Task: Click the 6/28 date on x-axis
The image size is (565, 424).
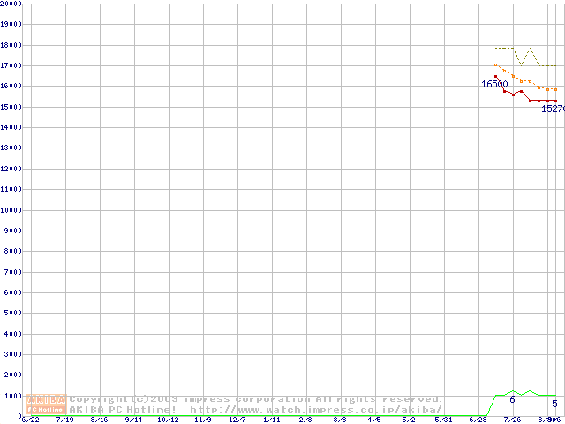Action: point(478,420)
